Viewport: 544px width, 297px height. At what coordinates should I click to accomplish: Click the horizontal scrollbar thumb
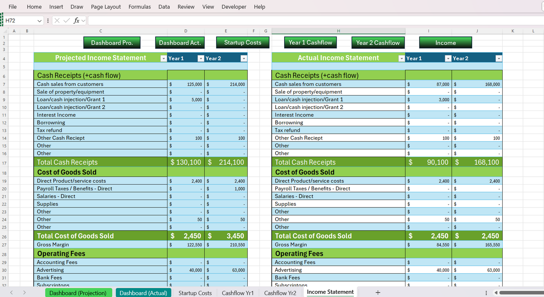[521, 293]
